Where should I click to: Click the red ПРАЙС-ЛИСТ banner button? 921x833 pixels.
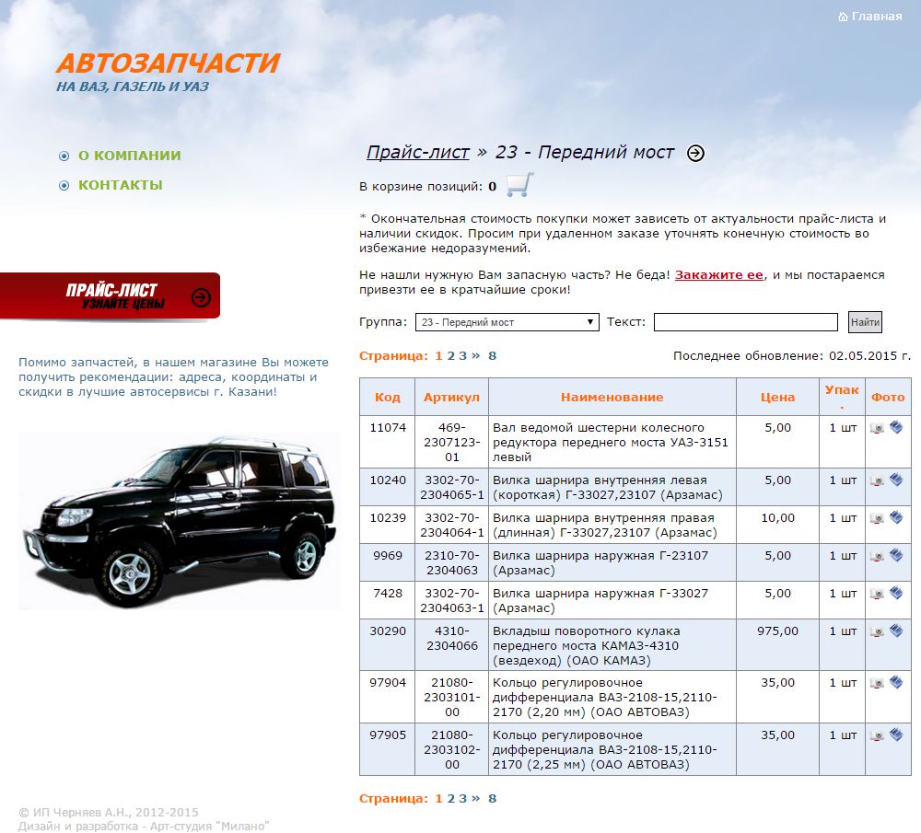click(111, 296)
